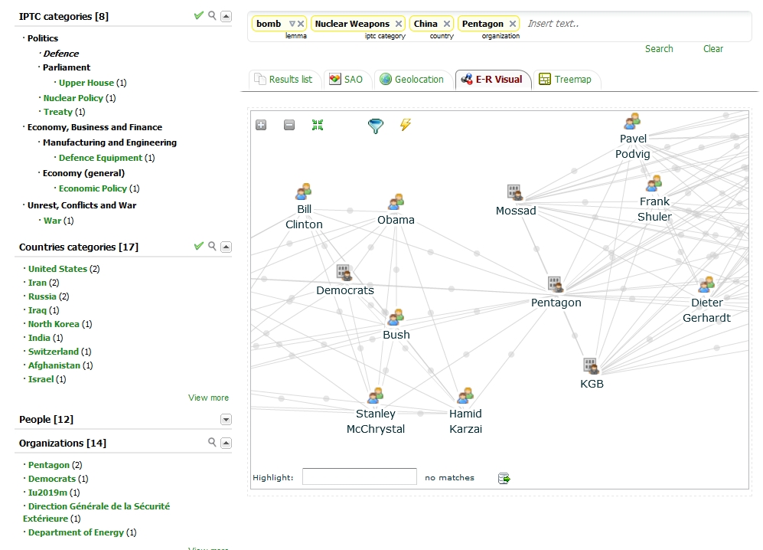Image resolution: width=763 pixels, height=550 pixels.
Task: Open the bomb lemma tag dropdown arrow
Action: click(x=292, y=24)
